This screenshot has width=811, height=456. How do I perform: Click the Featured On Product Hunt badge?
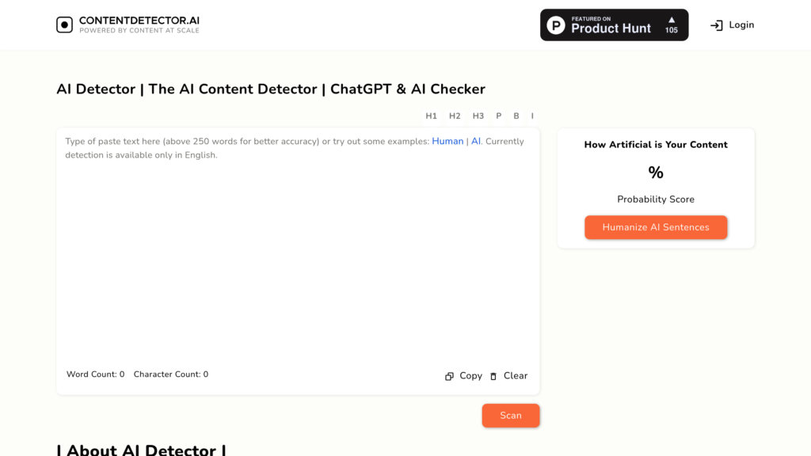[x=614, y=25]
